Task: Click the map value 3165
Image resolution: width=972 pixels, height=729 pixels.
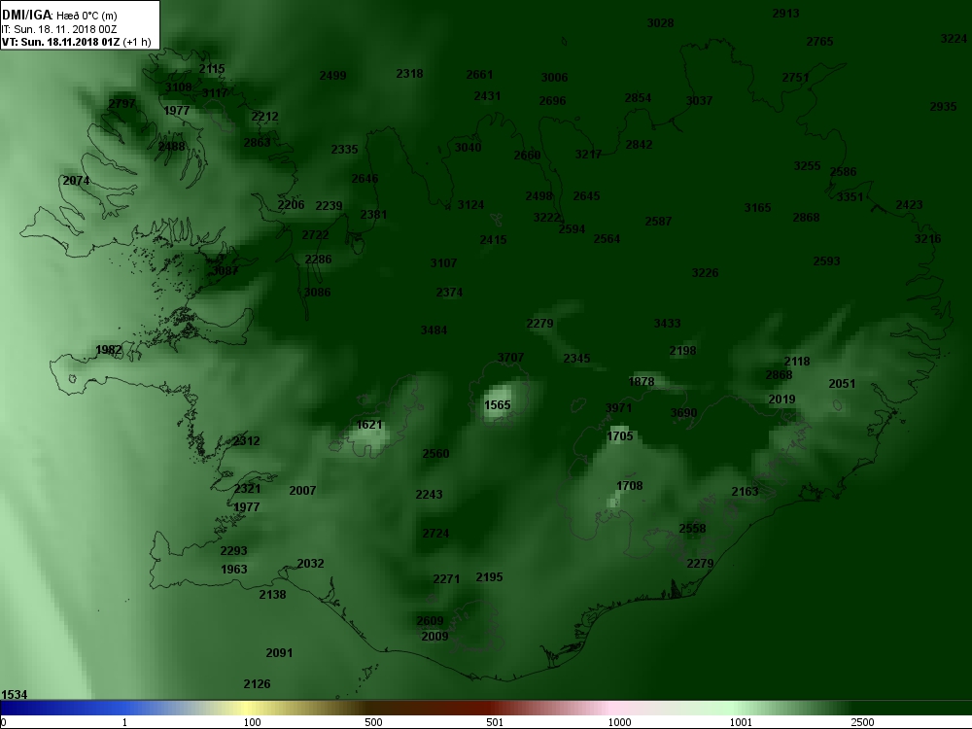Action: click(758, 208)
